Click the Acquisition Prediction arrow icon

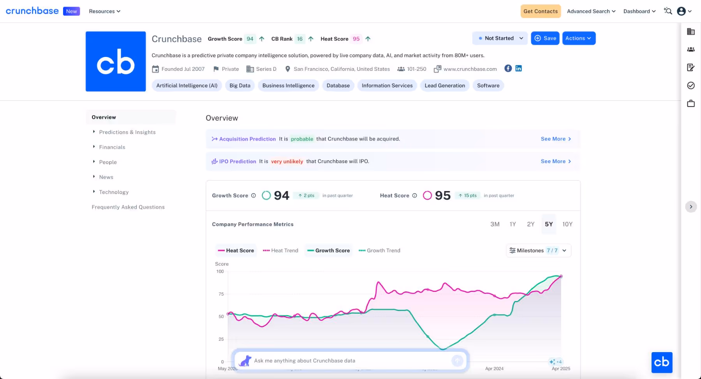tap(215, 139)
